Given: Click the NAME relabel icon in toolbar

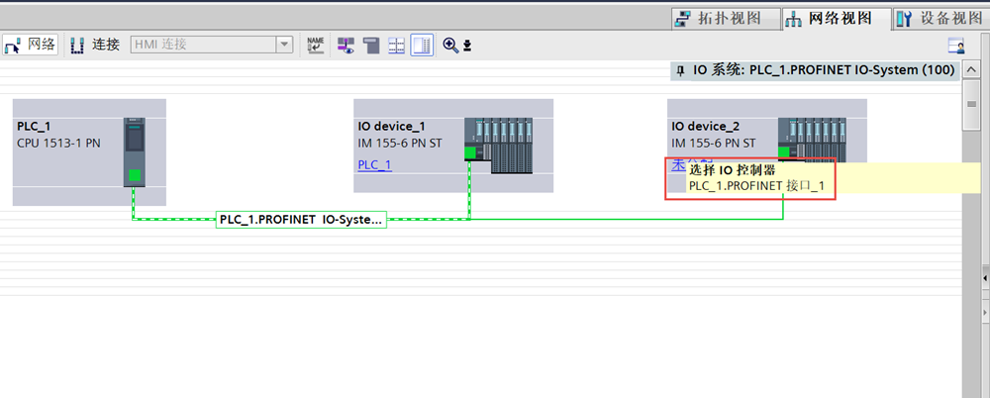Looking at the screenshot, I should (x=316, y=45).
